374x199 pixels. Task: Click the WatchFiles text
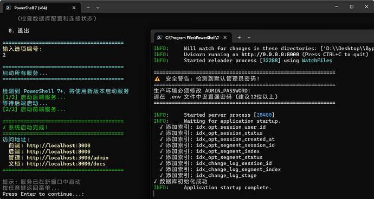(x=317, y=61)
